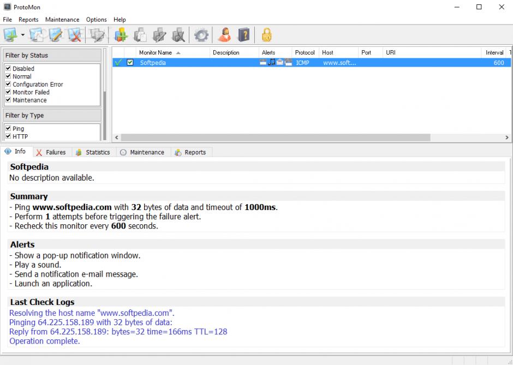Click the Filter by Type panel header

coord(52,116)
